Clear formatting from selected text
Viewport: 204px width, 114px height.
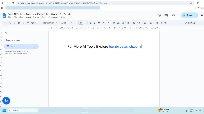pyautogui.click(x=165, y=23)
